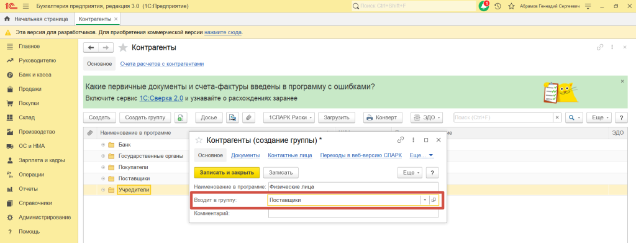
Task: Open Еще menu in group dialog
Action: [x=411, y=172]
